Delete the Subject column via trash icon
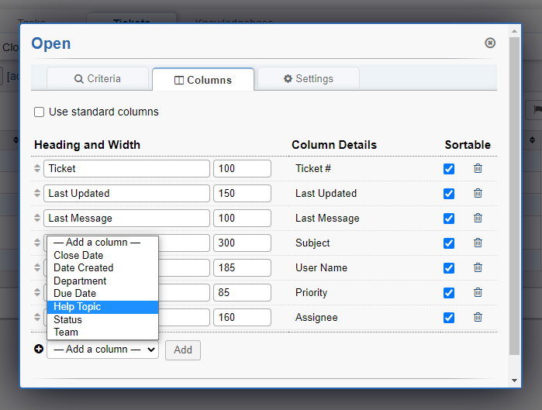542x410 pixels. (478, 243)
